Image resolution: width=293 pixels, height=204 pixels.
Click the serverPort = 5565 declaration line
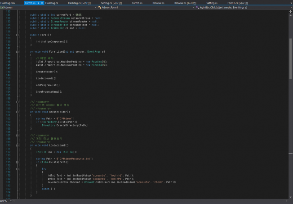56,15
